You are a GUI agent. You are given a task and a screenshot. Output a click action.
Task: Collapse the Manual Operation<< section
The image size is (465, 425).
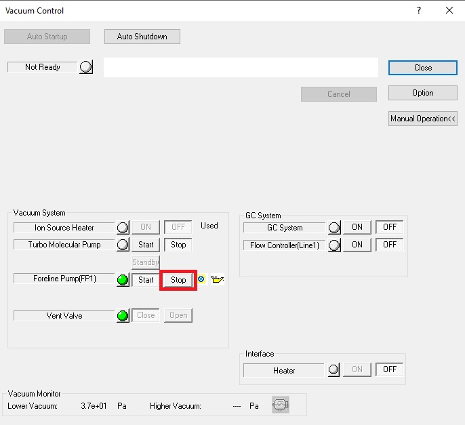[x=423, y=119]
